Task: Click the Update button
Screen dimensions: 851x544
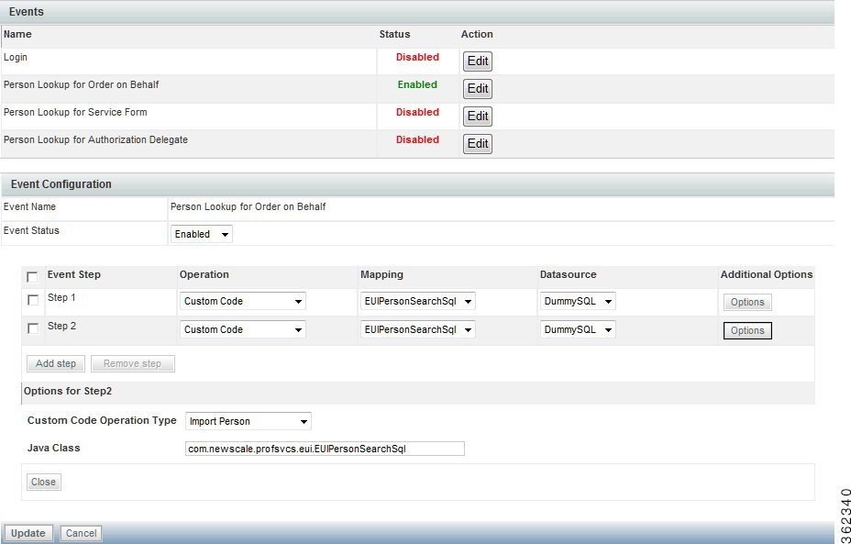Action: tap(28, 533)
